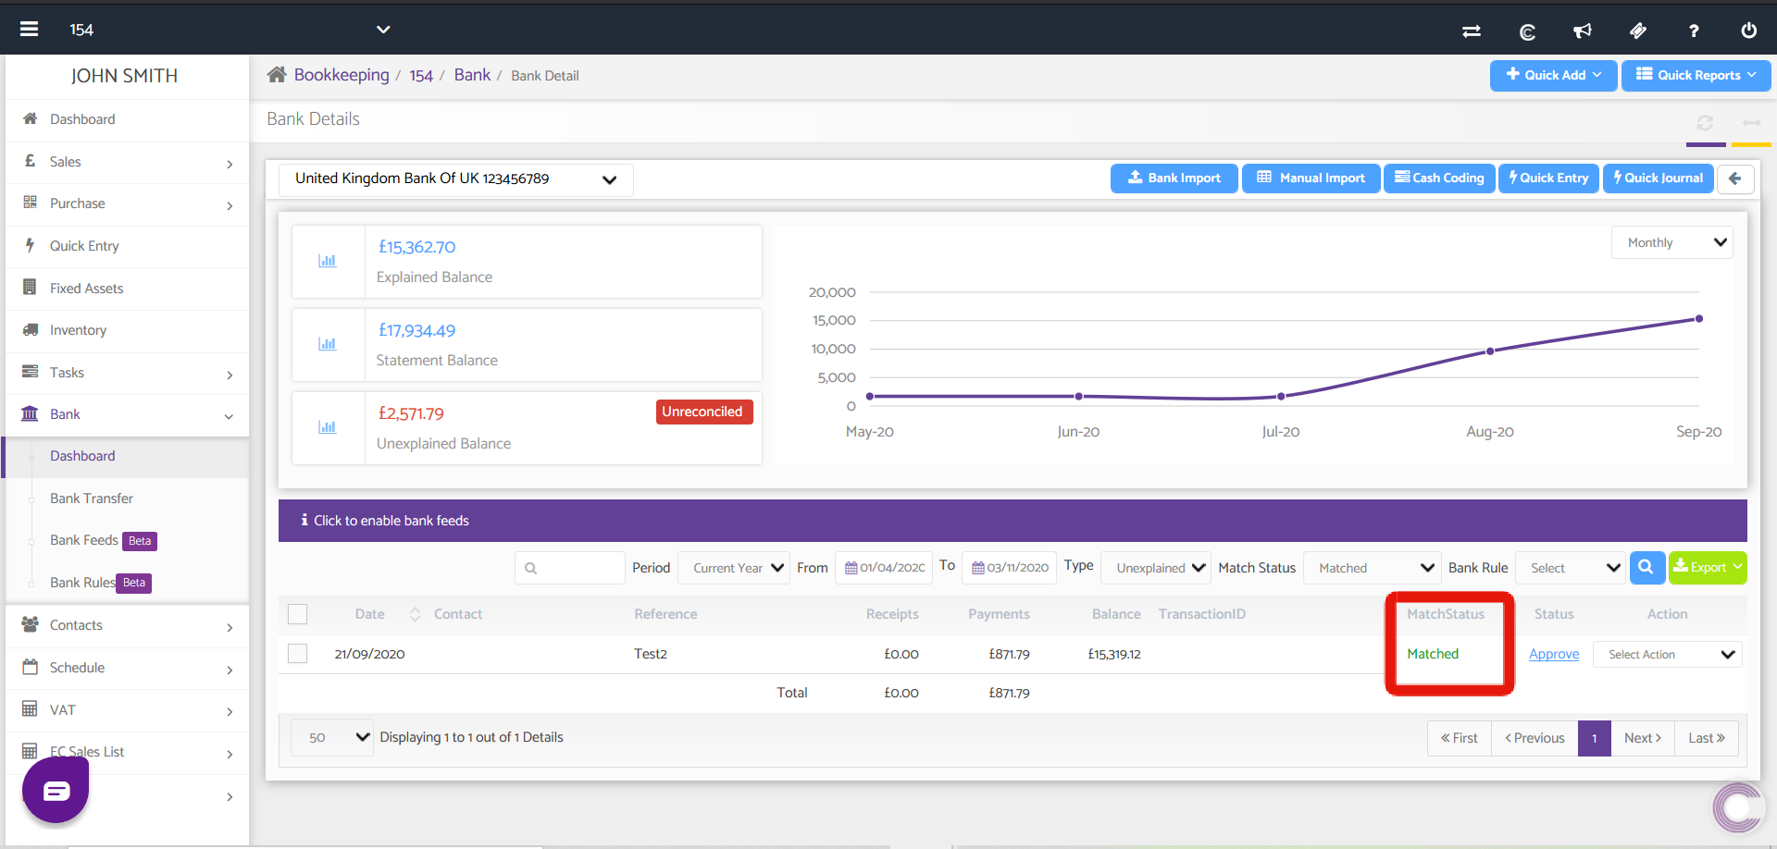Click the Next page button
The width and height of the screenshot is (1777, 849).
tap(1642, 738)
